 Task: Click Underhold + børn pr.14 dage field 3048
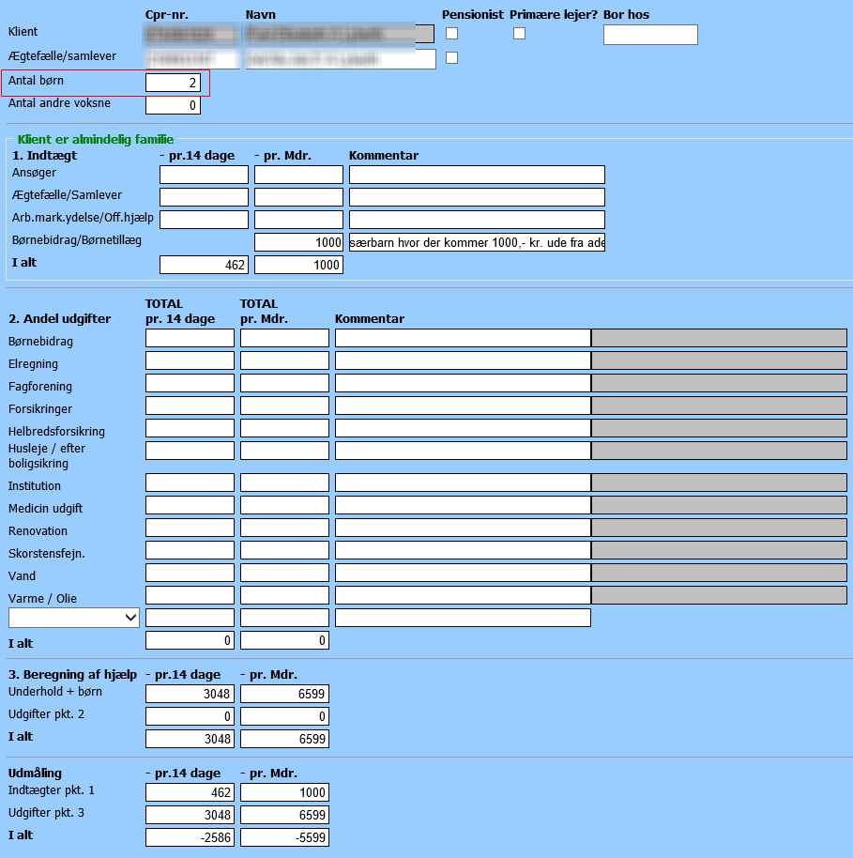point(190,694)
